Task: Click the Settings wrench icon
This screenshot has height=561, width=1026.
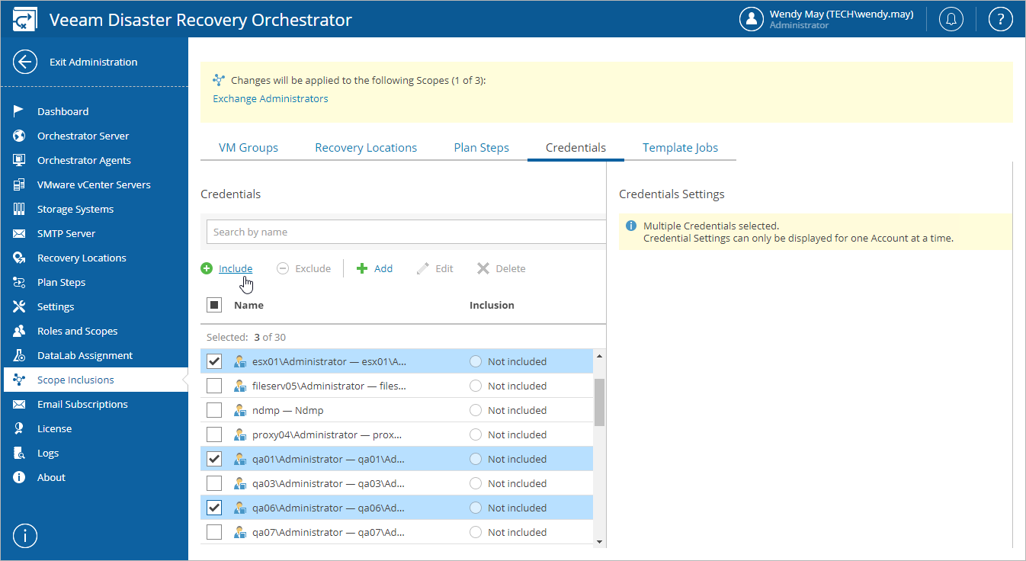Action: tap(20, 306)
